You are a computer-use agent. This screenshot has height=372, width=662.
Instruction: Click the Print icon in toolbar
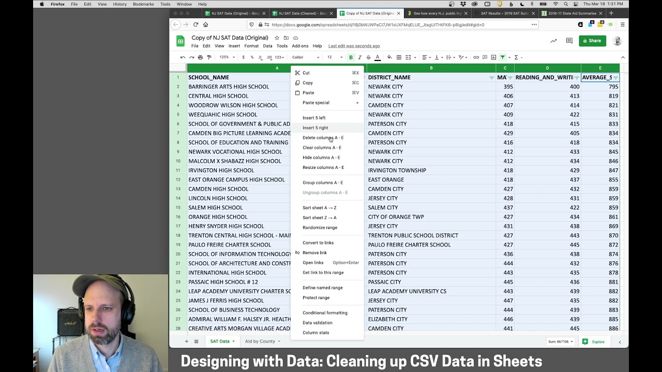pos(200,57)
